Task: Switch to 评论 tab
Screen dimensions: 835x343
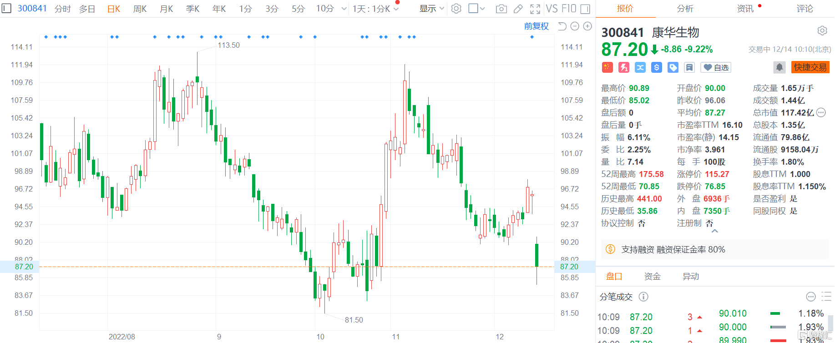Action: tap(805, 9)
